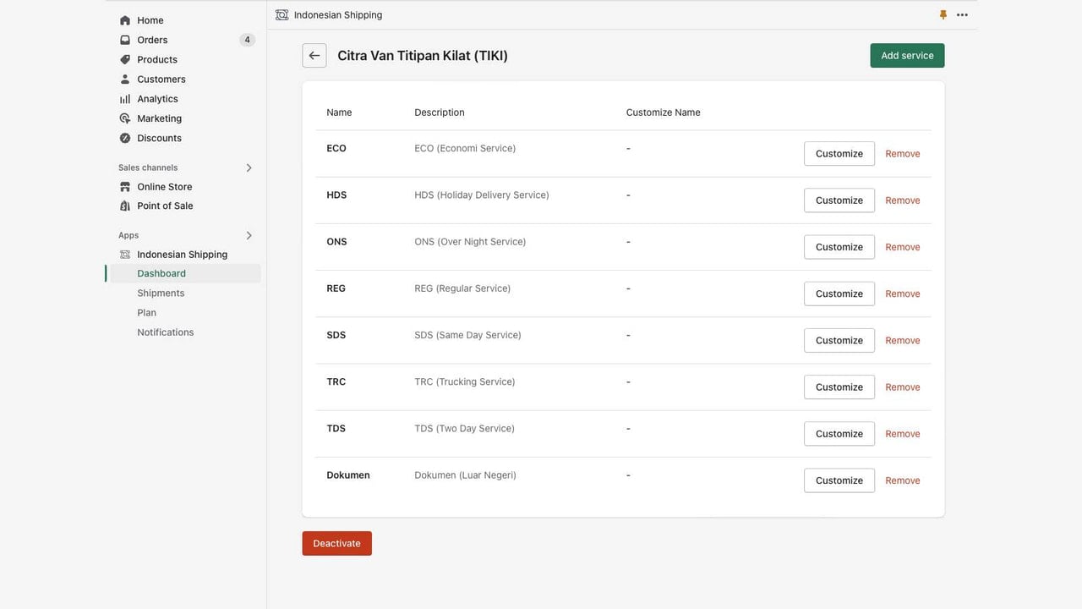Customize the TRC service
The width and height of the screenshot is (1082, 609).
(839, 387)
